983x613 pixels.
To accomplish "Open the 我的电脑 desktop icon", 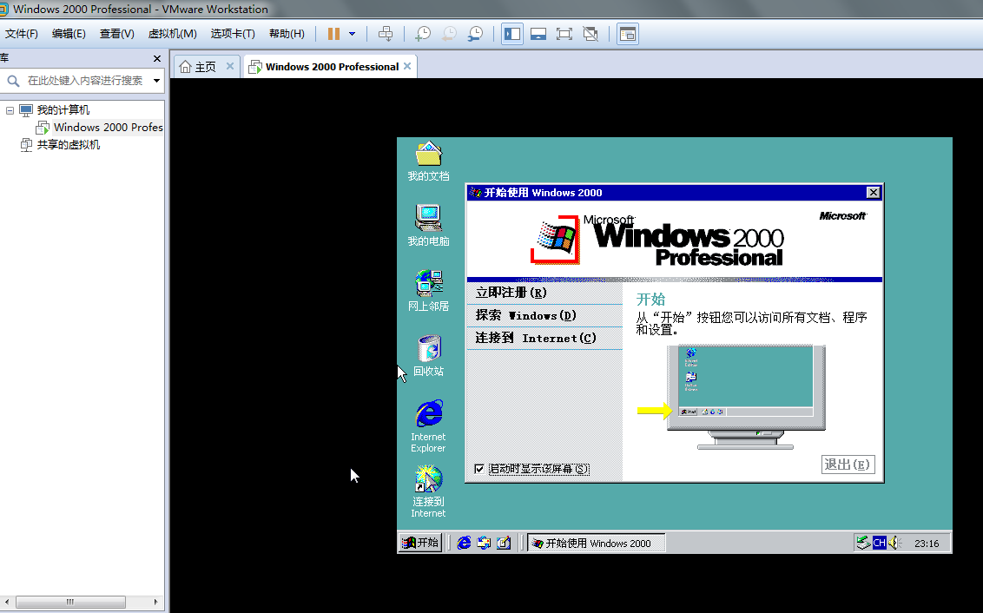I will [x=428, y=226].
